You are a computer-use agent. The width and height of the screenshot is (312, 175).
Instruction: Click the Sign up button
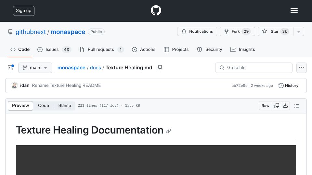(24, 11)
